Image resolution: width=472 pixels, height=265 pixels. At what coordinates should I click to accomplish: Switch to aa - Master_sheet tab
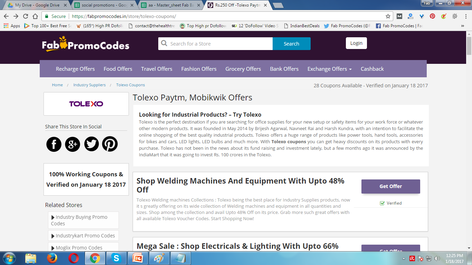point(171,5)
